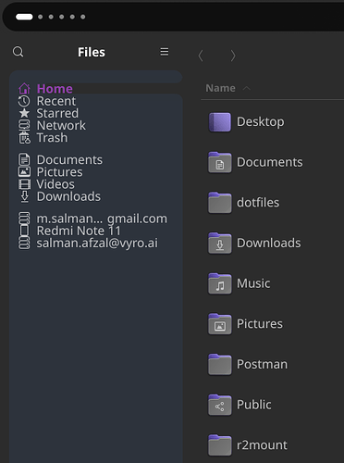Screen dimensions: 344x463
Task: Select the Music folder icon
Action: 220,283
